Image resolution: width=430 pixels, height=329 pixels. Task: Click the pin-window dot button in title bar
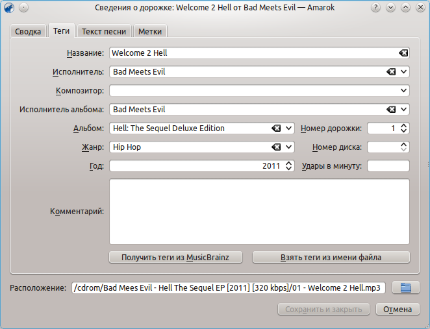pyautogui.click(x=24, y=8)
